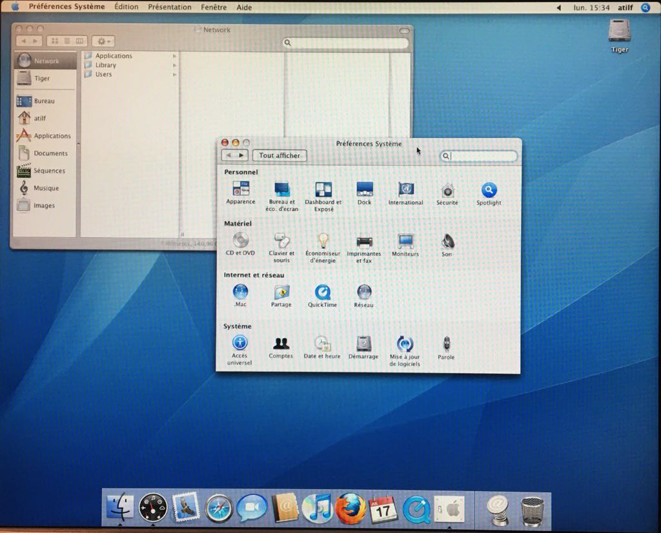
Task: Open the Date et heure pane
Action: 322,344
